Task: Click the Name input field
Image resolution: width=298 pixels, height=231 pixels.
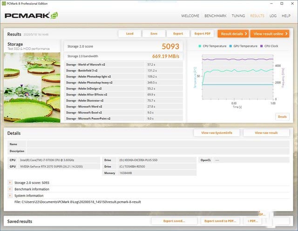Action: tap(158, 144)
